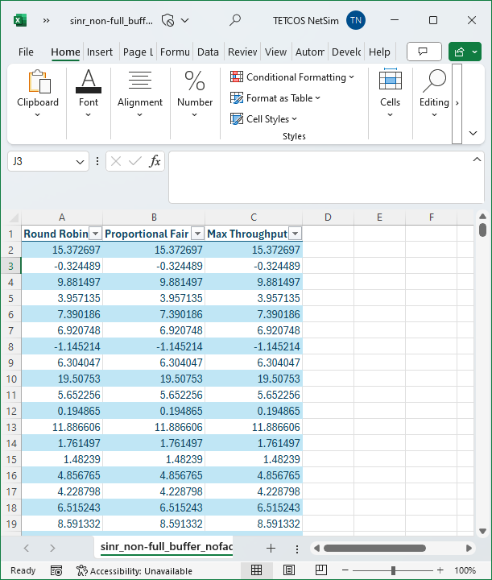Click the Select All corner triangle
The image size is (492, 580).
tap(14, 217)
